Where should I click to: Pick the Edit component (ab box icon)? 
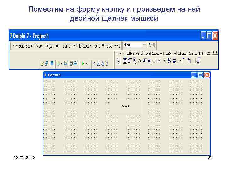coord(144,61)
